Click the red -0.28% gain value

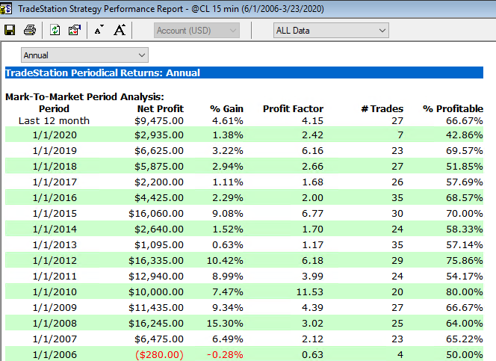[226, 355]
